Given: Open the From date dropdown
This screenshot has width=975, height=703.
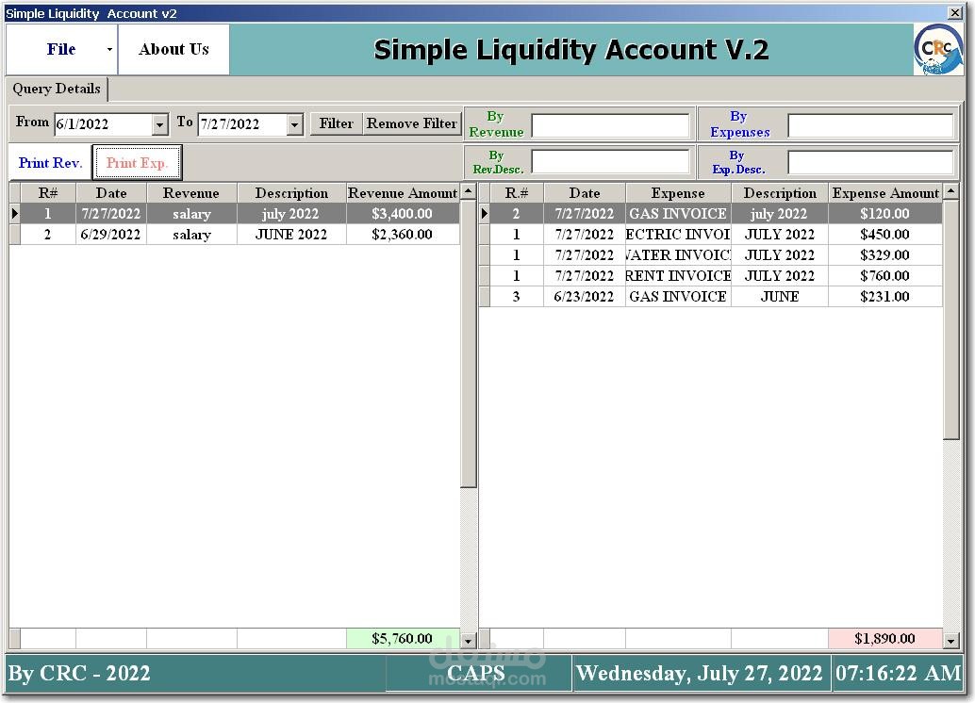Looking at the screenshot, I should pos(158,123).
